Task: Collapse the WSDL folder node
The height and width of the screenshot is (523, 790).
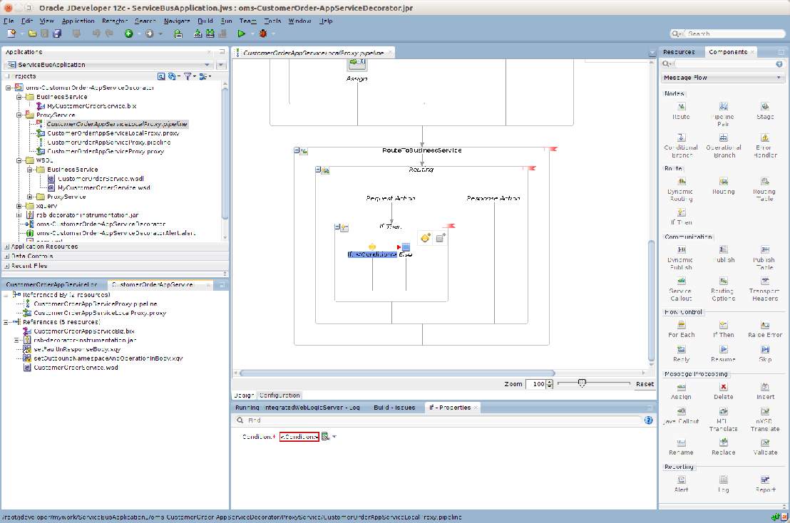Action: coord(19,160)
